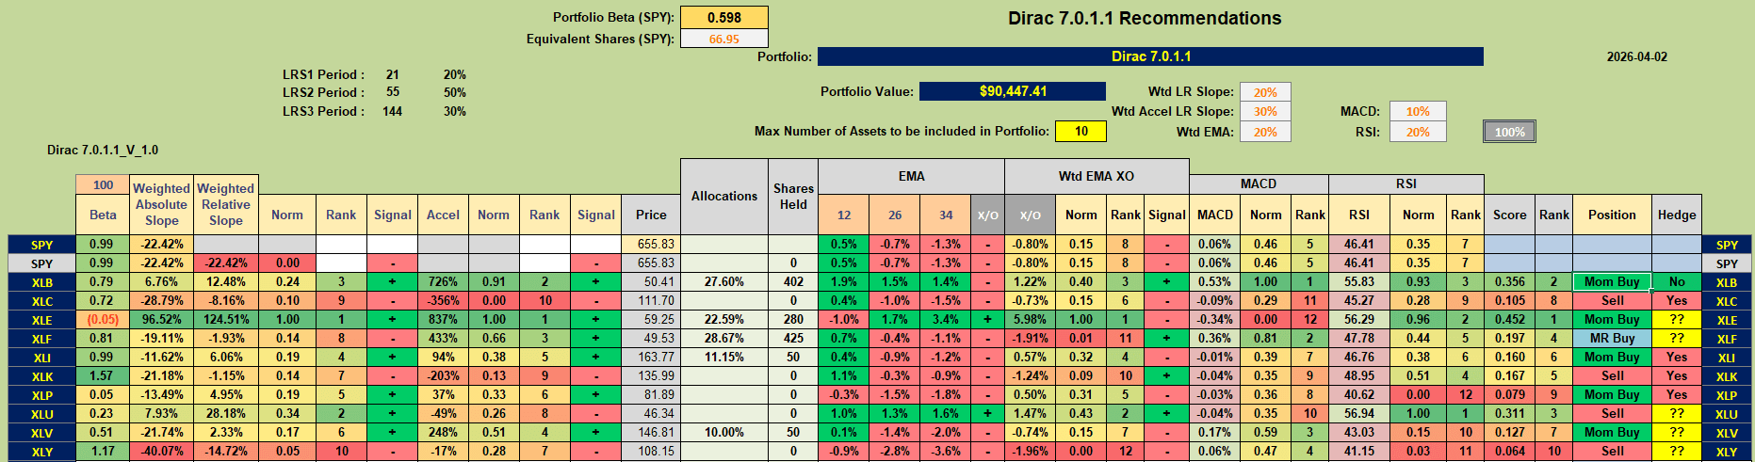
Task: Select the MACD weight 10% cell
Action: tap(1418, 111)
